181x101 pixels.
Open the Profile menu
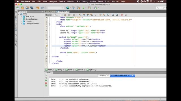[93, 1]
